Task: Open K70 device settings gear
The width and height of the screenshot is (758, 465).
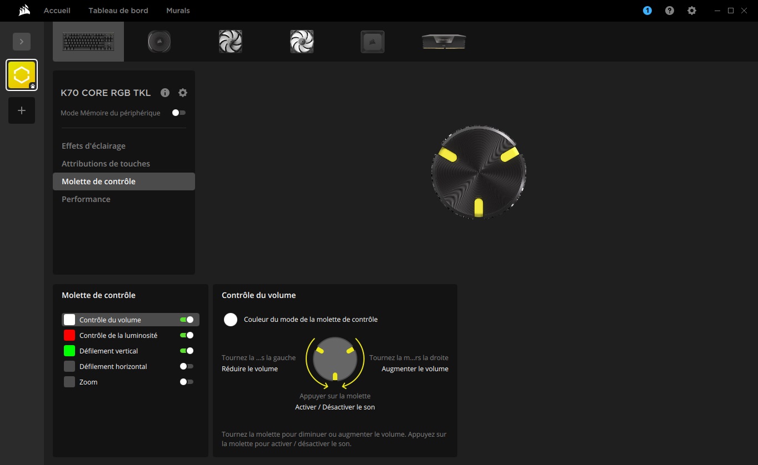Action: tap(183, 93)
